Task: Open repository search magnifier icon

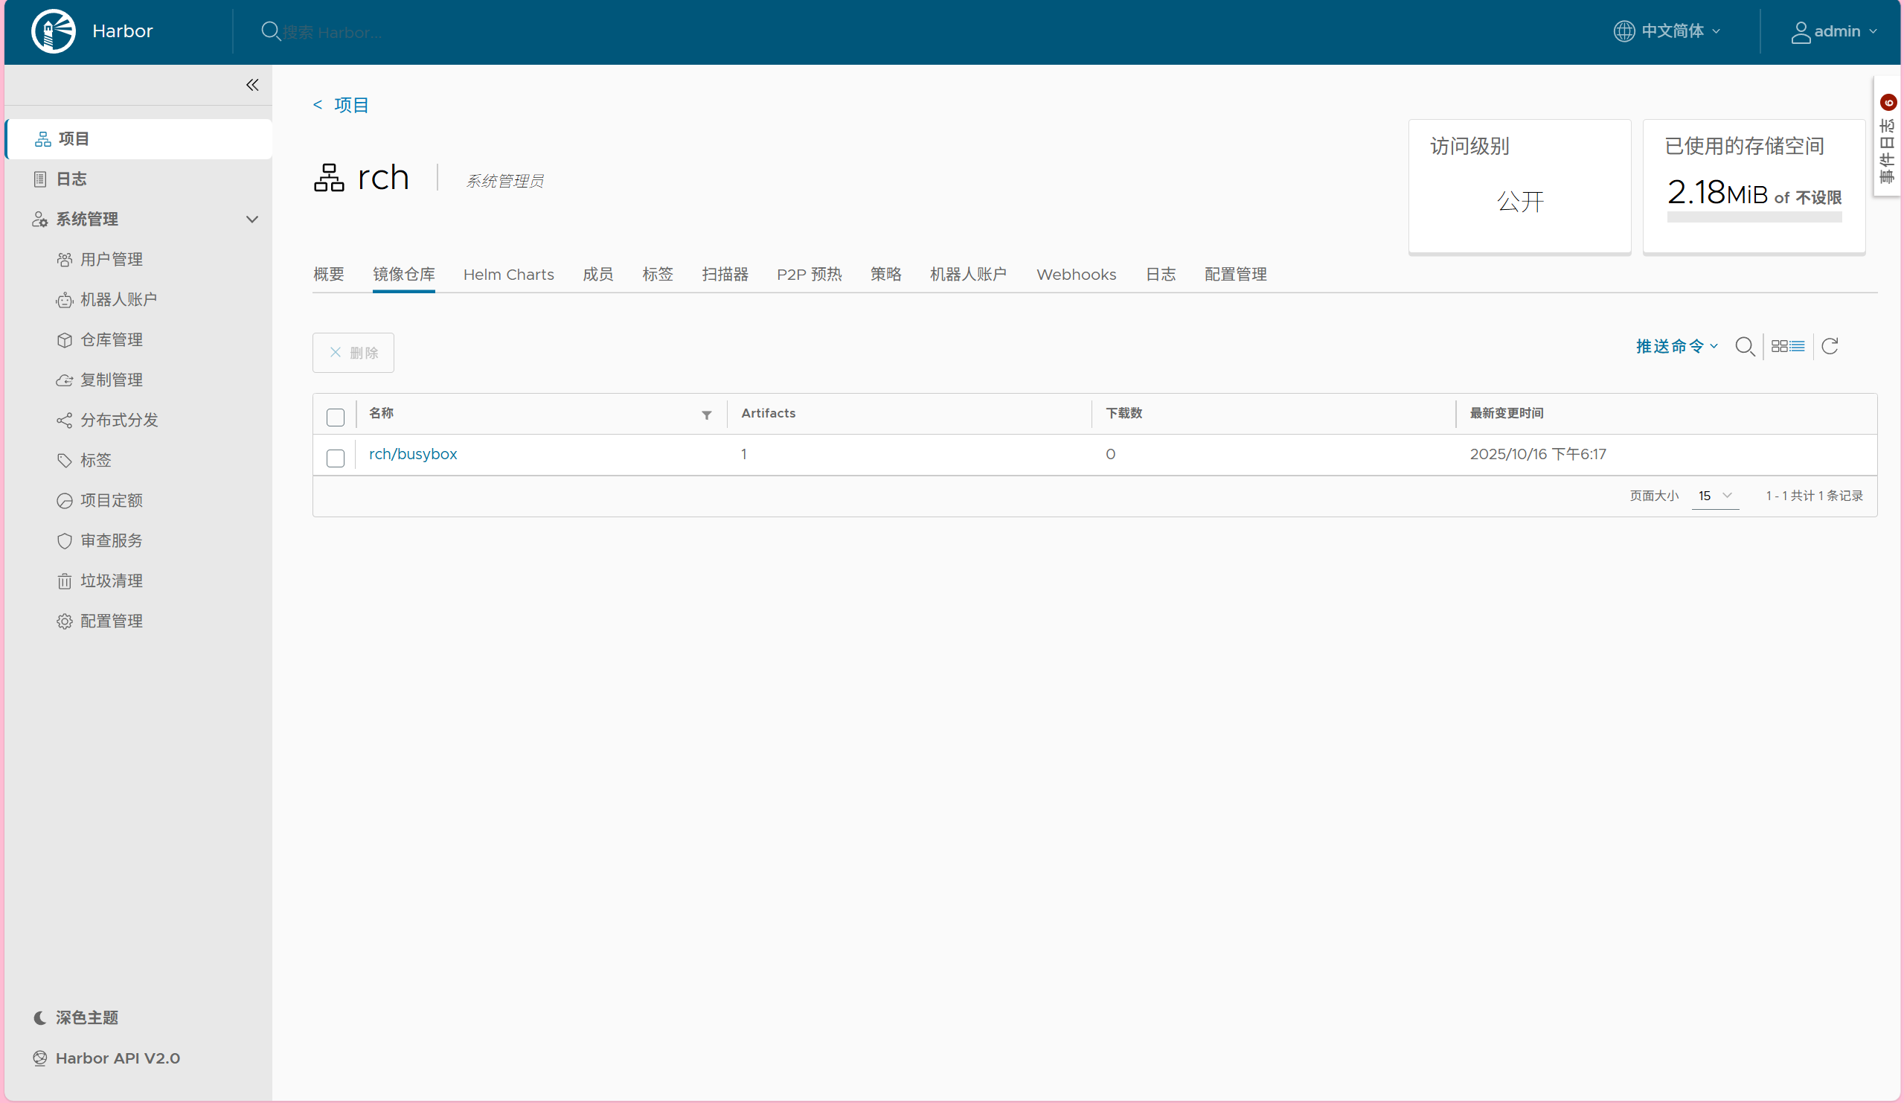Action: point(1745,346)
